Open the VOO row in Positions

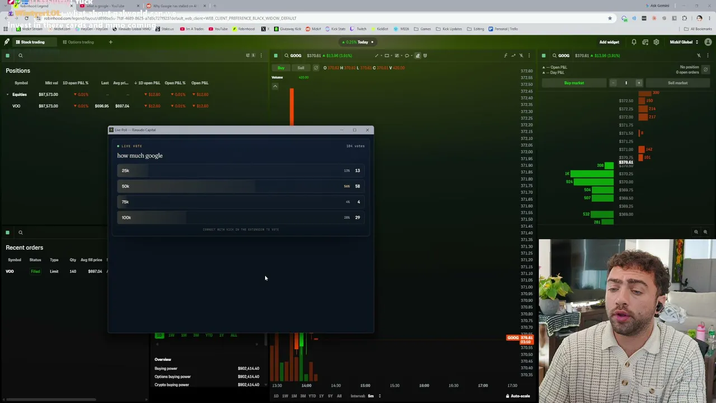coord(106,106)
